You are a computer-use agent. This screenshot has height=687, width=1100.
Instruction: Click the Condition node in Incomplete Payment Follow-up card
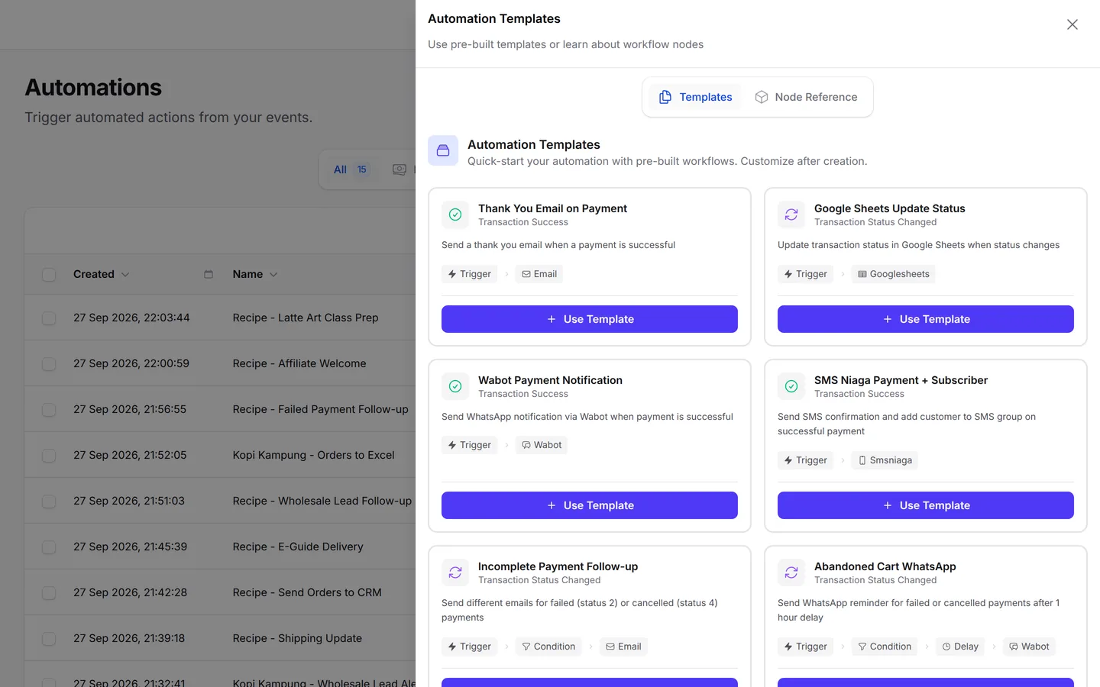coord(548,647)
